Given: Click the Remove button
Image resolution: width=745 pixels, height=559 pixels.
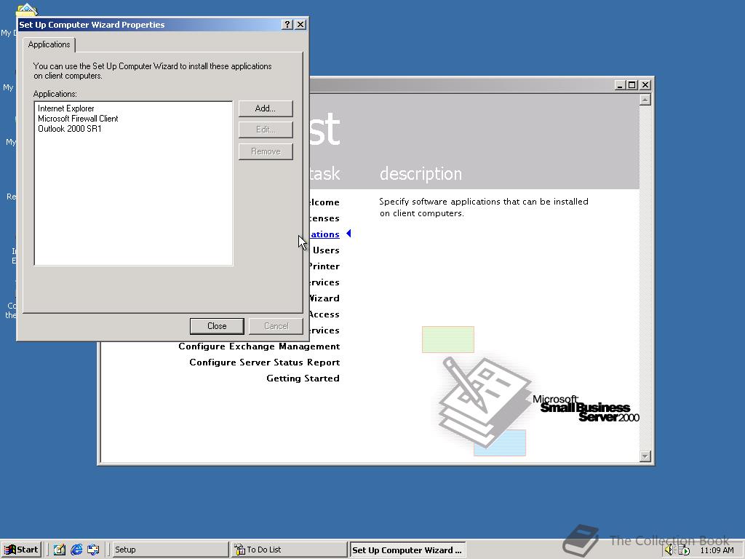Looking at the screenshot, I should tap(265, 151).
